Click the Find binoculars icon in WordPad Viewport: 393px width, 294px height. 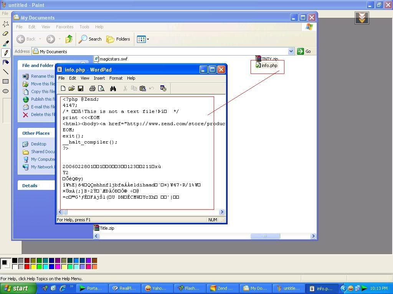(113, 88)
